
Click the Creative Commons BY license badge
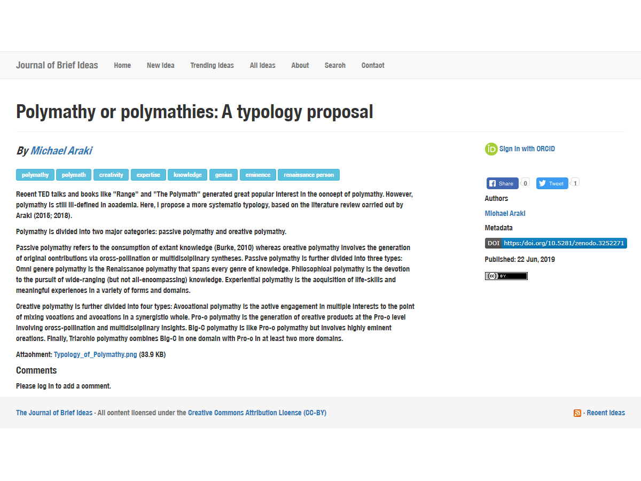(506, 276)
